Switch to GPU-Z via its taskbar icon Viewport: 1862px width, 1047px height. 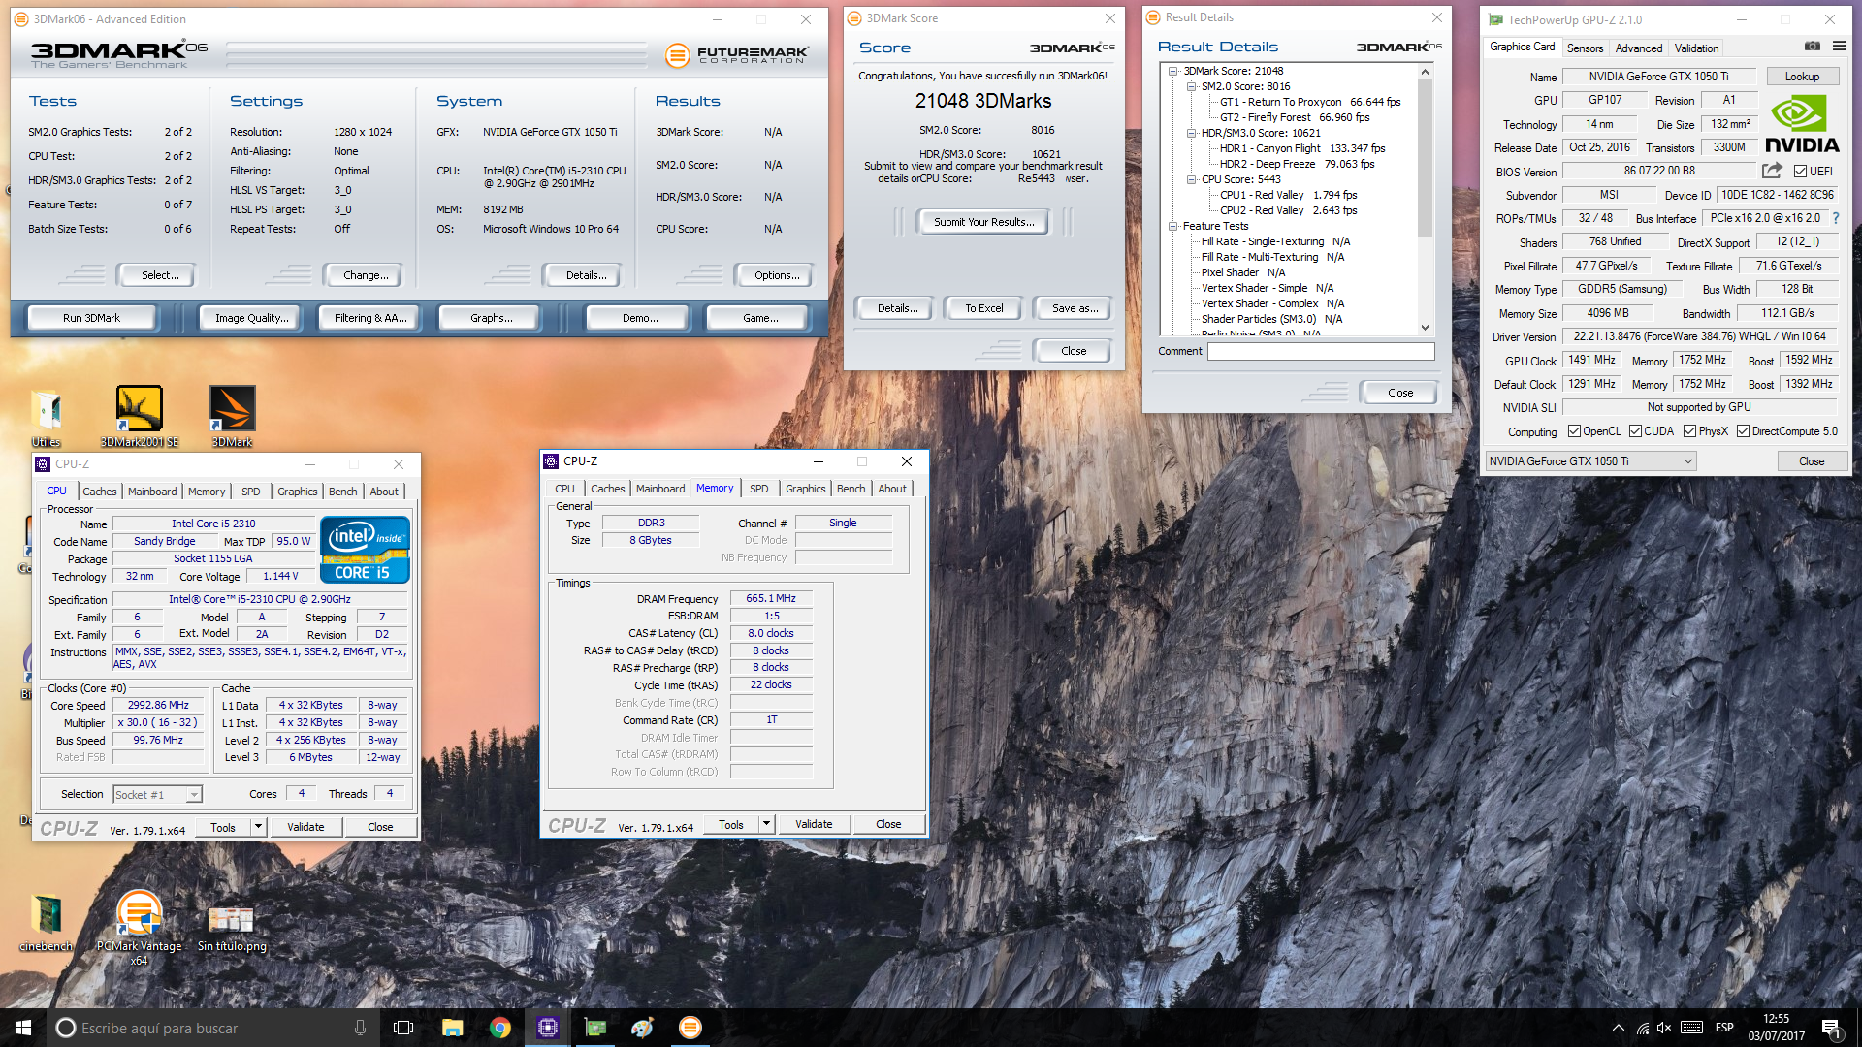point(595,1028)
